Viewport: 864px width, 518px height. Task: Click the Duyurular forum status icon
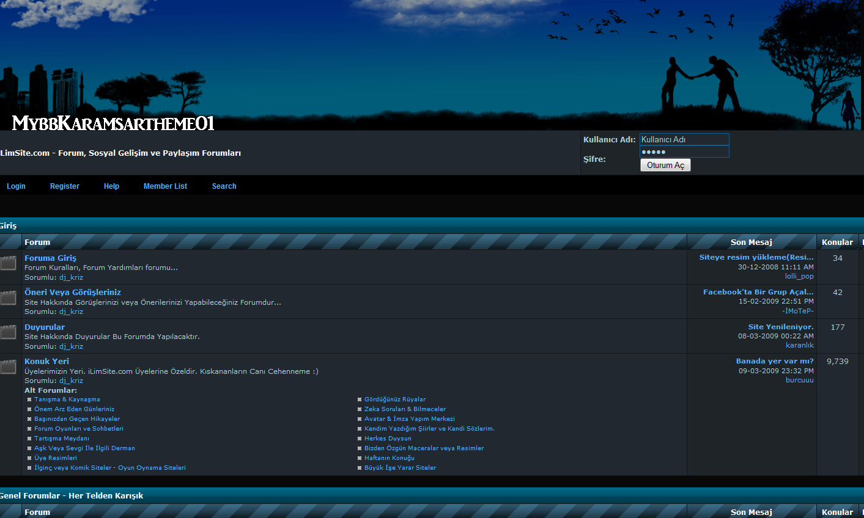pyautogui.click(x=9, y=332)
